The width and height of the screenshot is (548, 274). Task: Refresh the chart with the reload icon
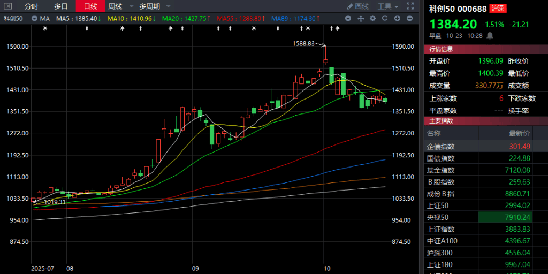click(x=385, y=18)
